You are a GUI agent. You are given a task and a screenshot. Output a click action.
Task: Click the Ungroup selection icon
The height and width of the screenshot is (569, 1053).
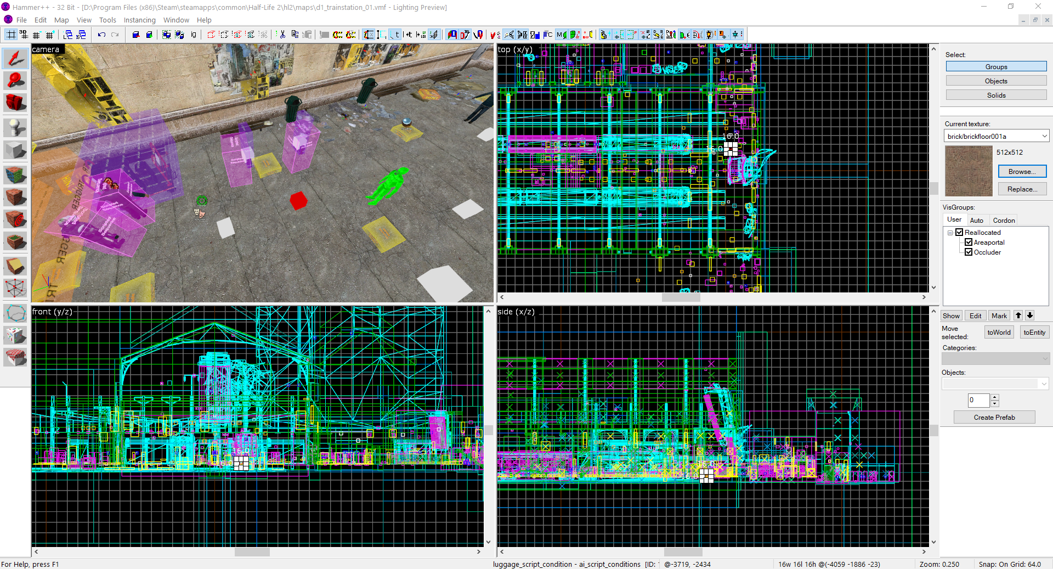[x=180, y=35]
